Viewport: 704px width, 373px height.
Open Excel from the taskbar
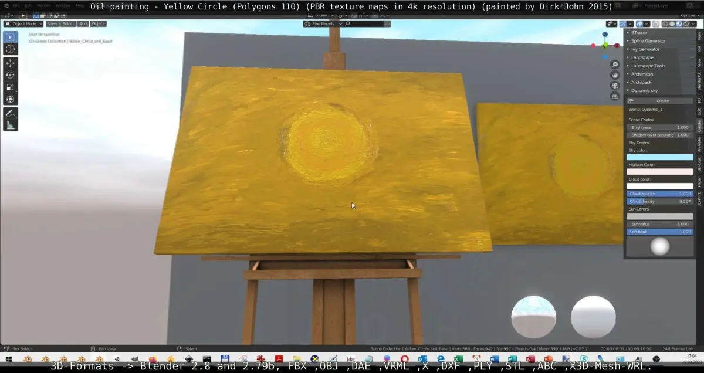458,359
